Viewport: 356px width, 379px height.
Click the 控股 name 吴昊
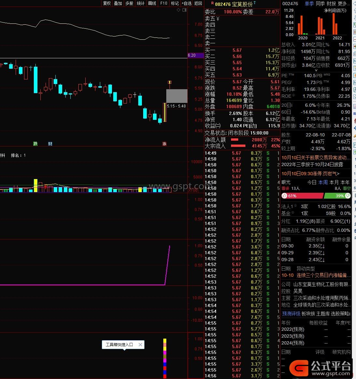tap(298, 291)
